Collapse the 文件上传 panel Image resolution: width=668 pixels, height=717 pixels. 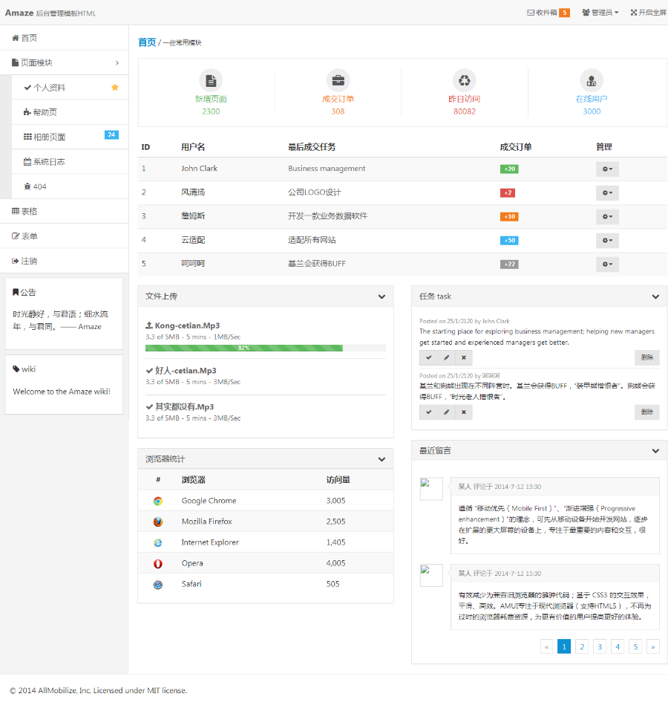[x=382, y=296]
